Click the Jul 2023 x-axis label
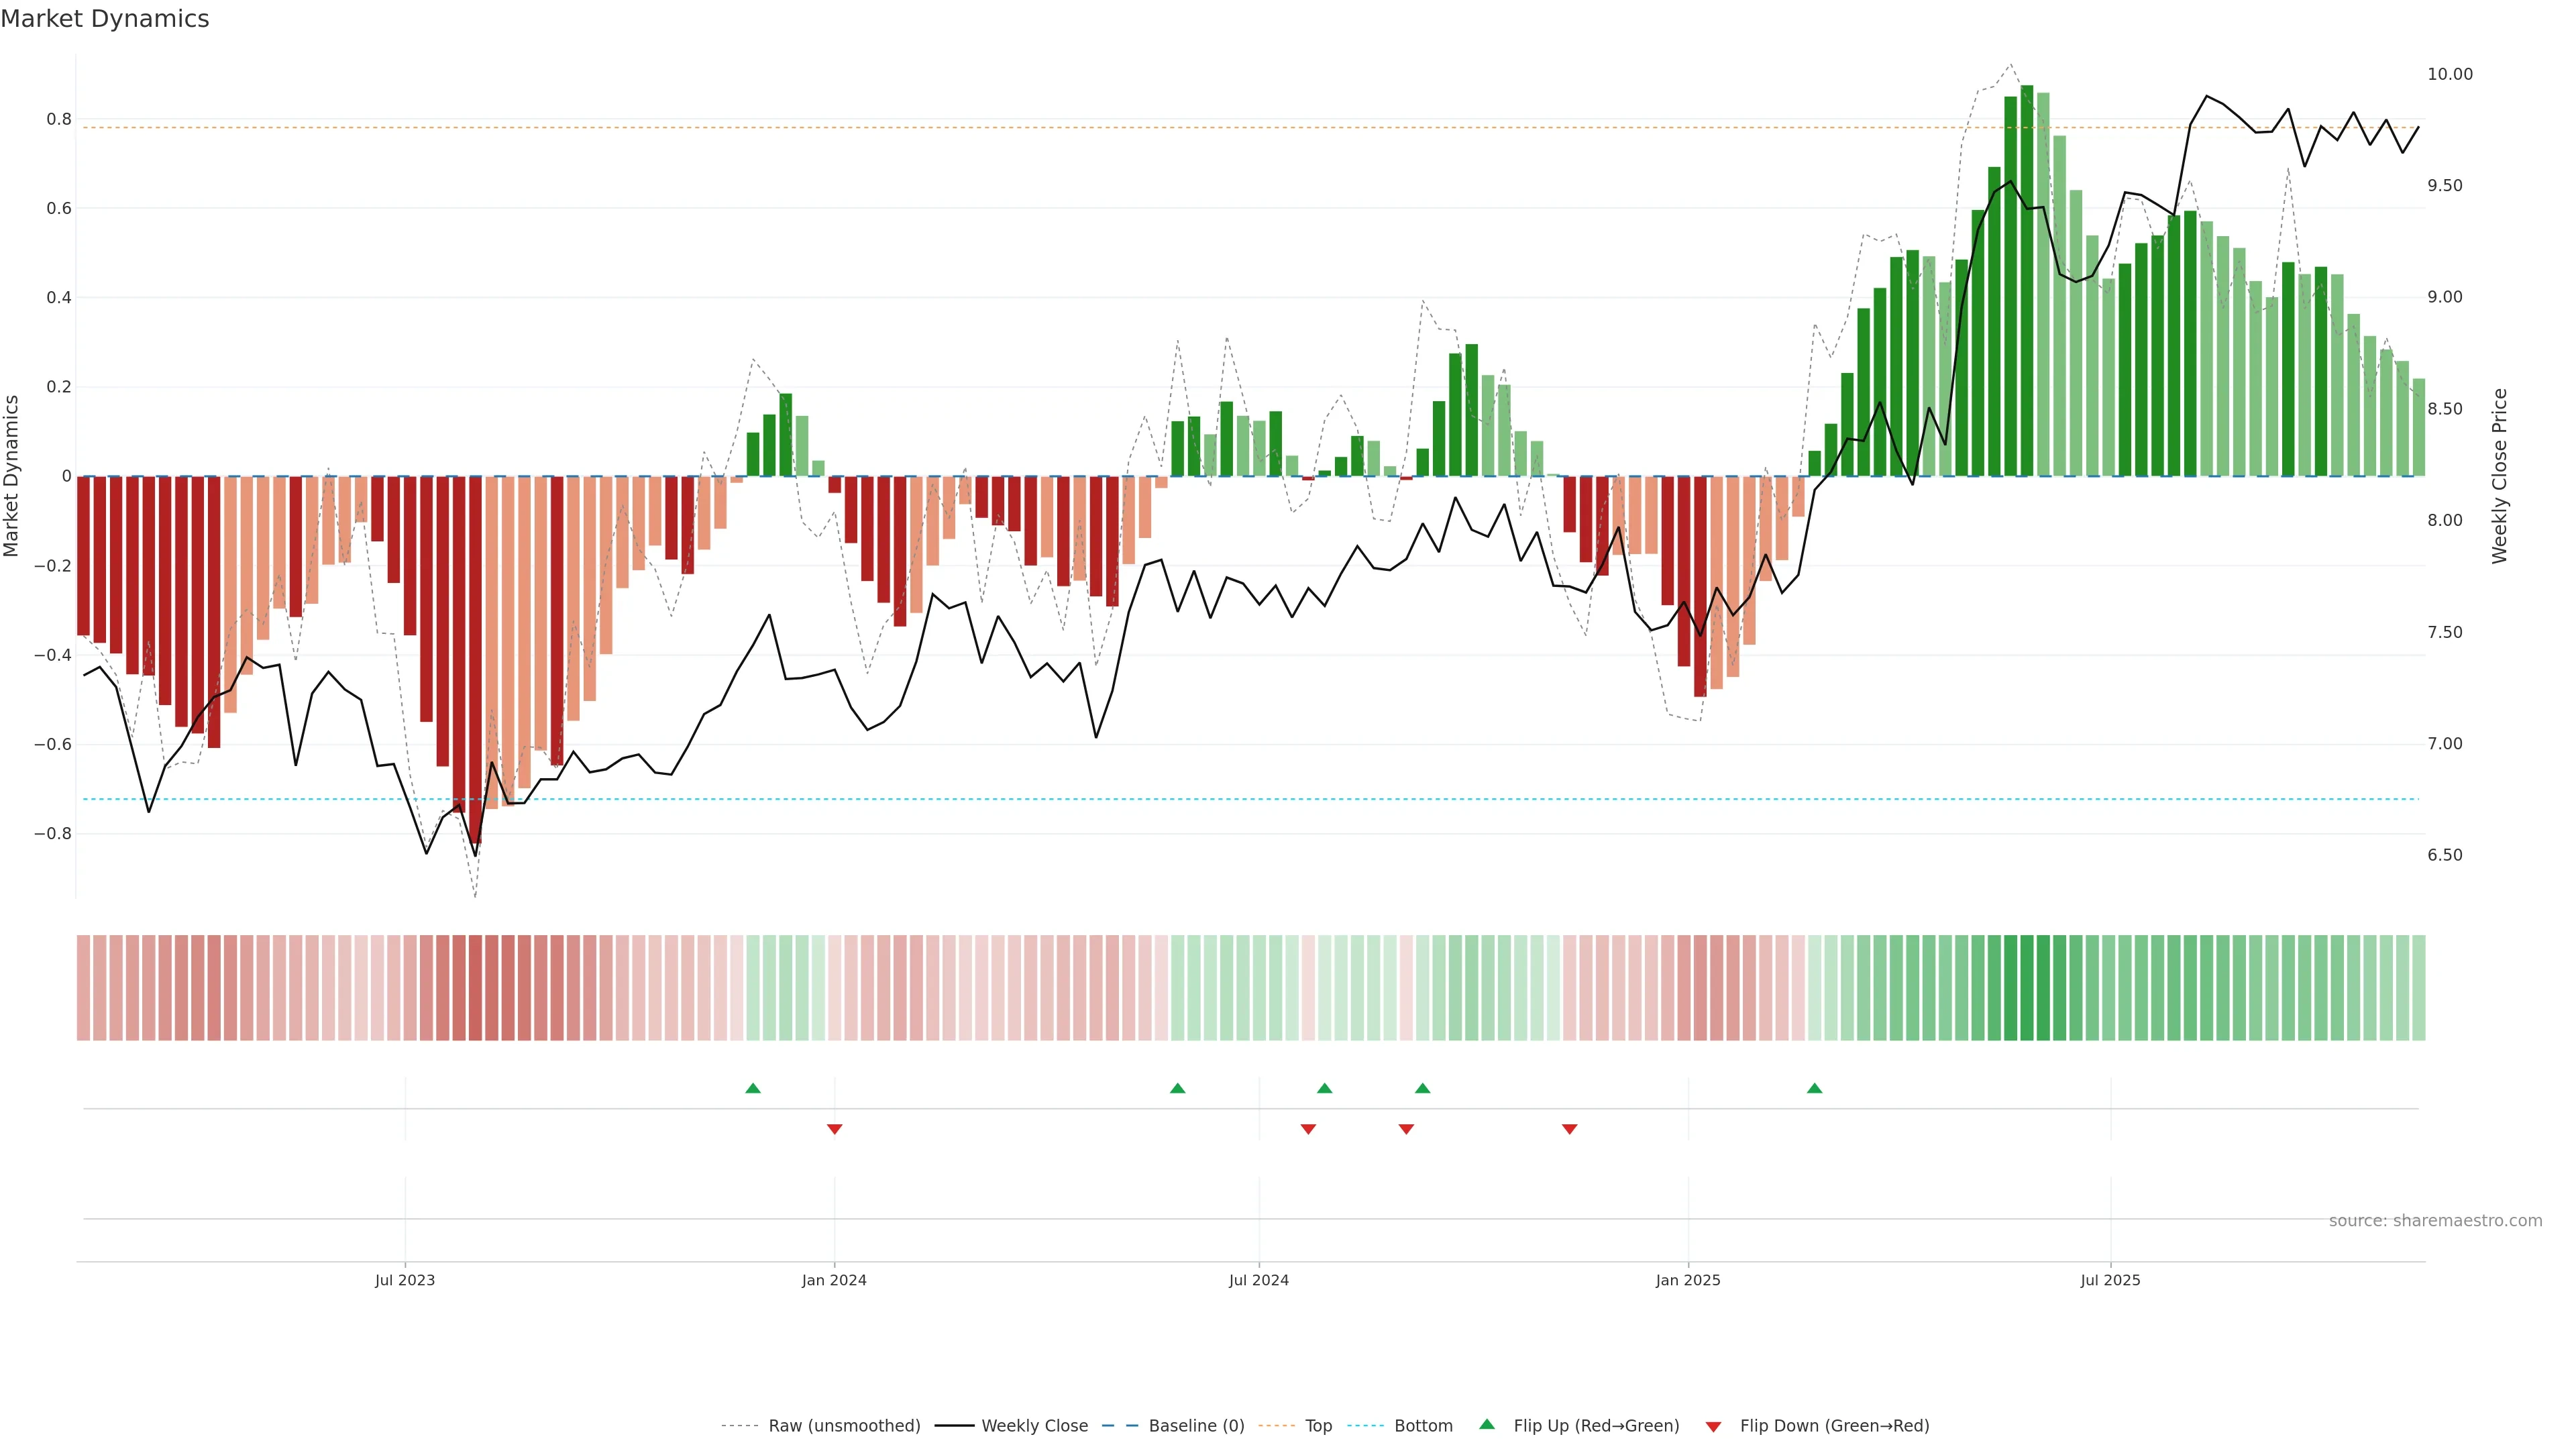 coord(405,1280)
